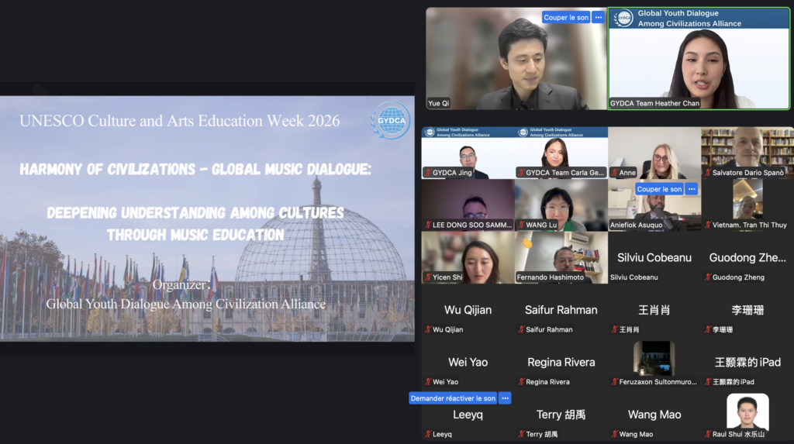Click muted mic icon next to Regina Rivera
The image size is (794, 444).
point(521,382)
